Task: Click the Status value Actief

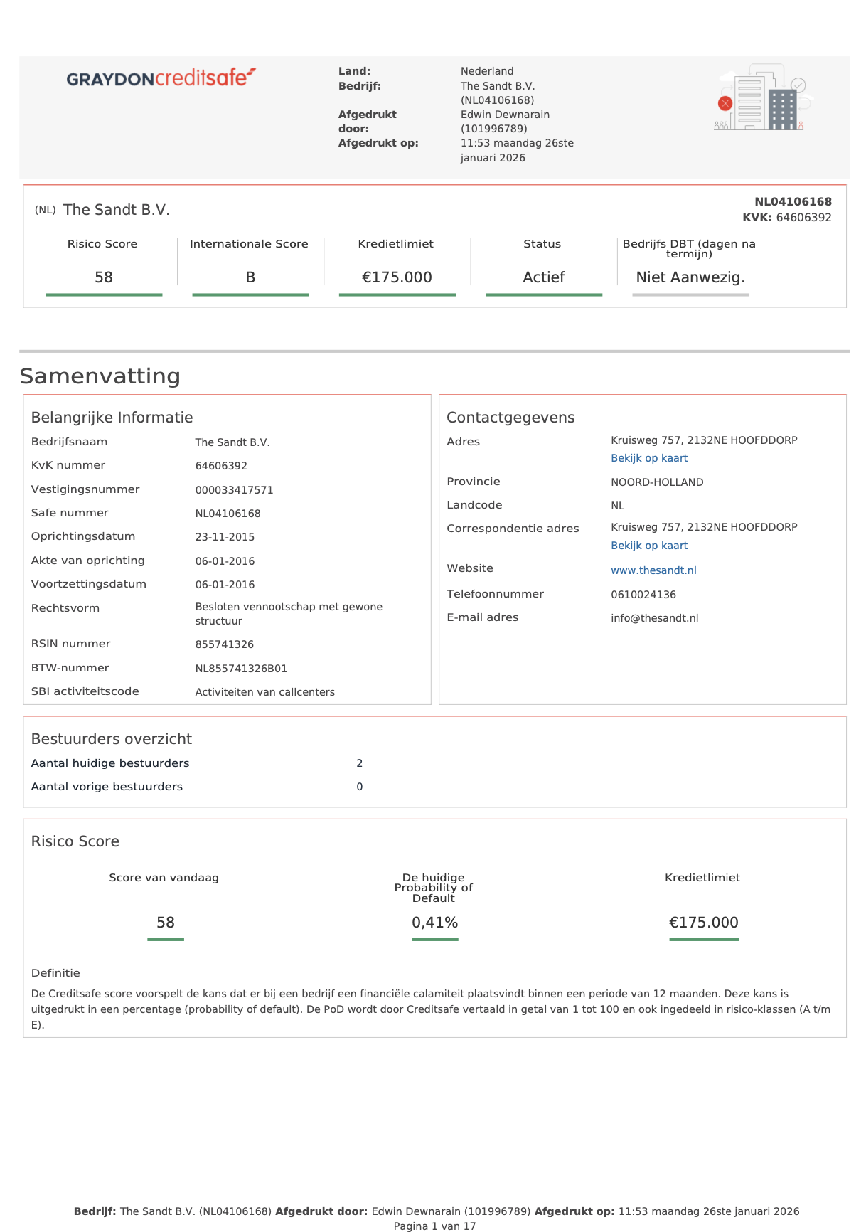Action: (x=544, y=277)
